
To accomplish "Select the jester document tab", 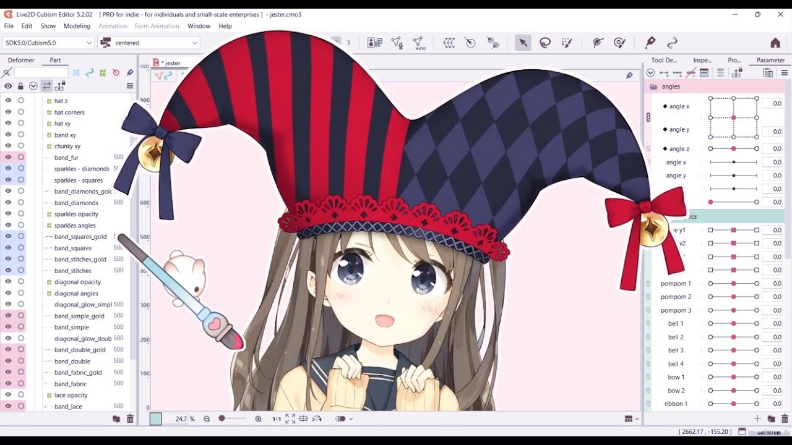I will (169, 63).
